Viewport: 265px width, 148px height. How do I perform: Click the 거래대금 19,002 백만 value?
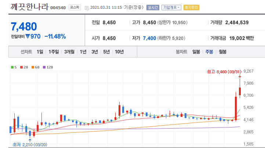(x=242, y=38)
